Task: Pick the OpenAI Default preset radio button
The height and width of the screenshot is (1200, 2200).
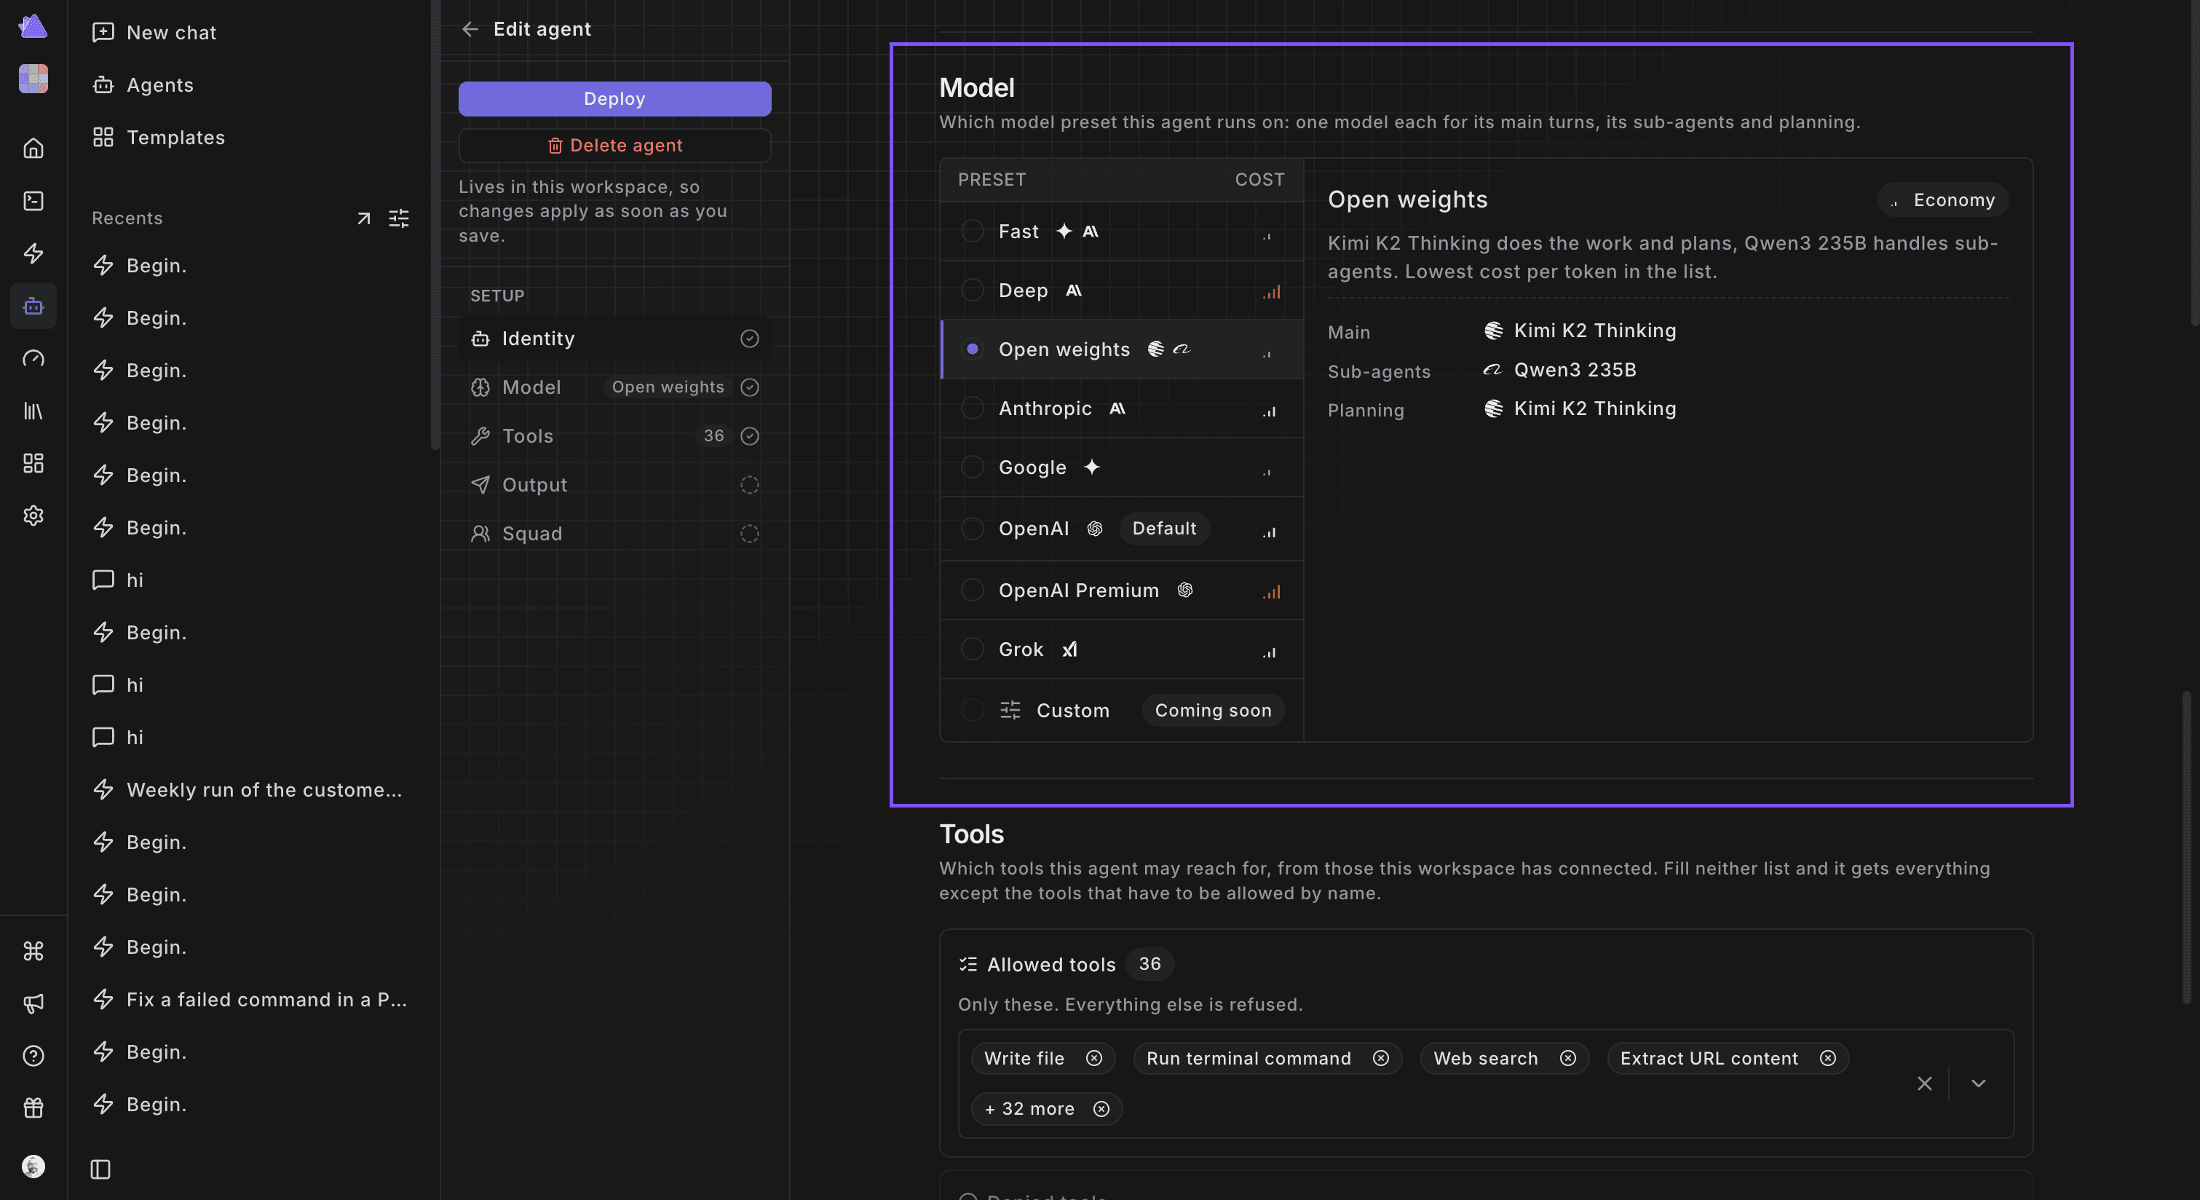Action: click(x=972, y=529)
